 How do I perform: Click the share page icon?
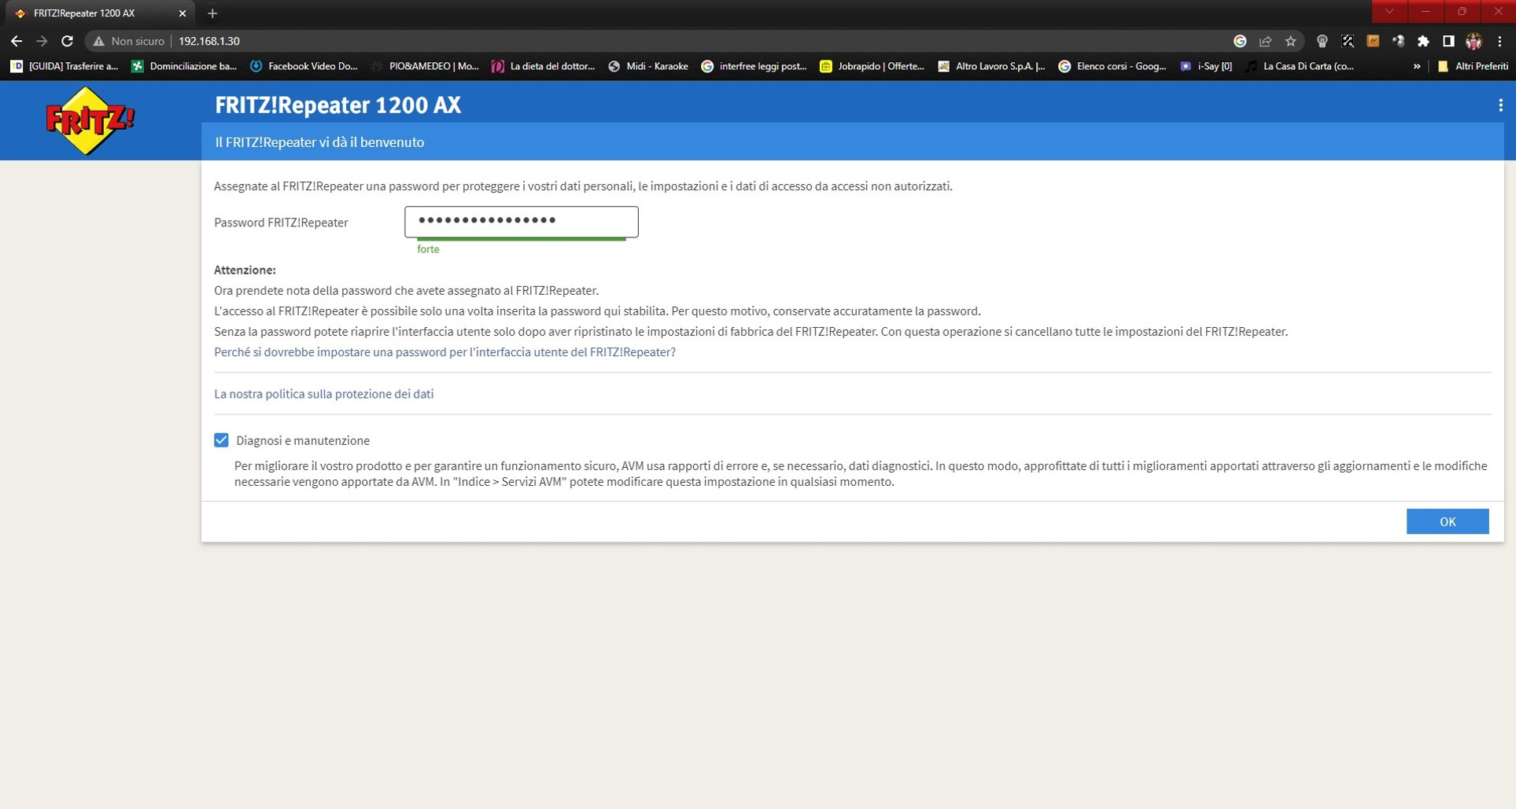(1265, 41)
